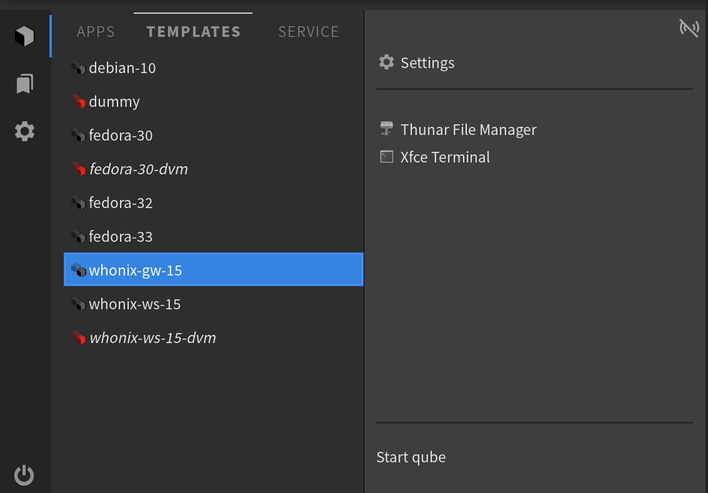Screen dimensions: 708x493
Task: Select the whonix-ws-15 template
Action: click(134, 304)
